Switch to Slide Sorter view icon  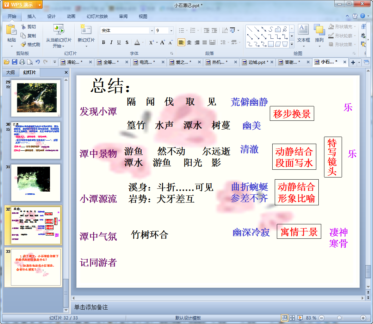(x=292, y=318)
